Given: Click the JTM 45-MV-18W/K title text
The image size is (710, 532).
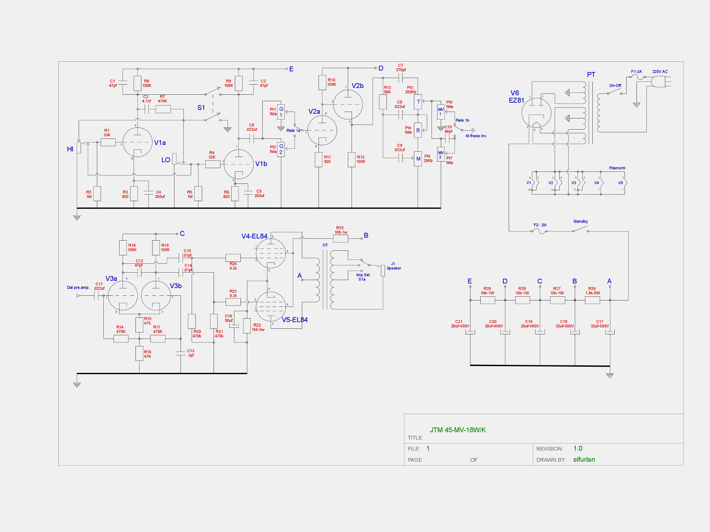Looking at the screenshot, I should point(458,430).
